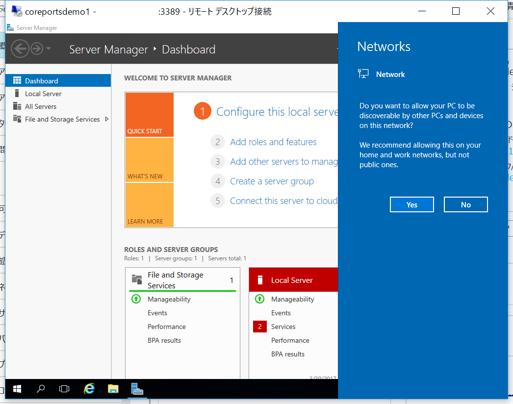Click the step 3 number circle

[x=218, y=162]
